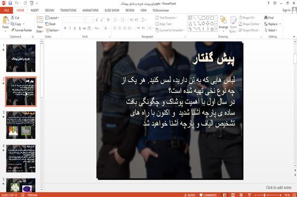Open Shape Effects menu
297x197 pixels.
point(249,30)
